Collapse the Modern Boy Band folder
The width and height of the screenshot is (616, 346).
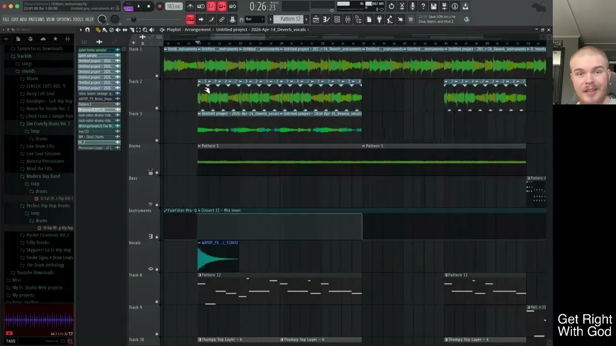pos(40,176)
